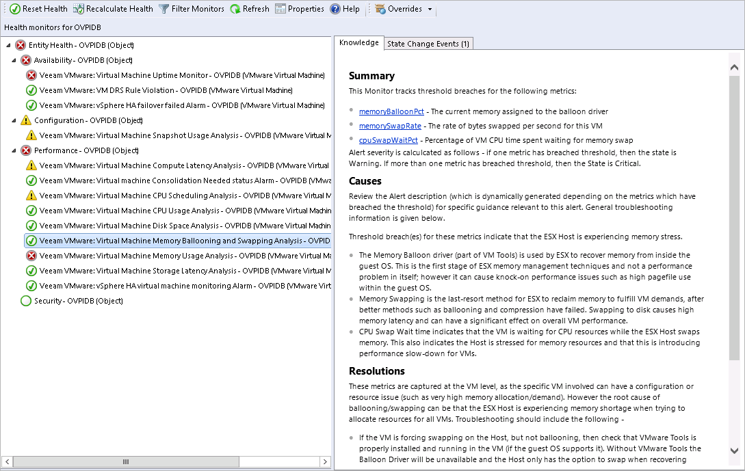Click the Causes heading text
Screen dimensions: 745x471
click(x=365, y=181)
